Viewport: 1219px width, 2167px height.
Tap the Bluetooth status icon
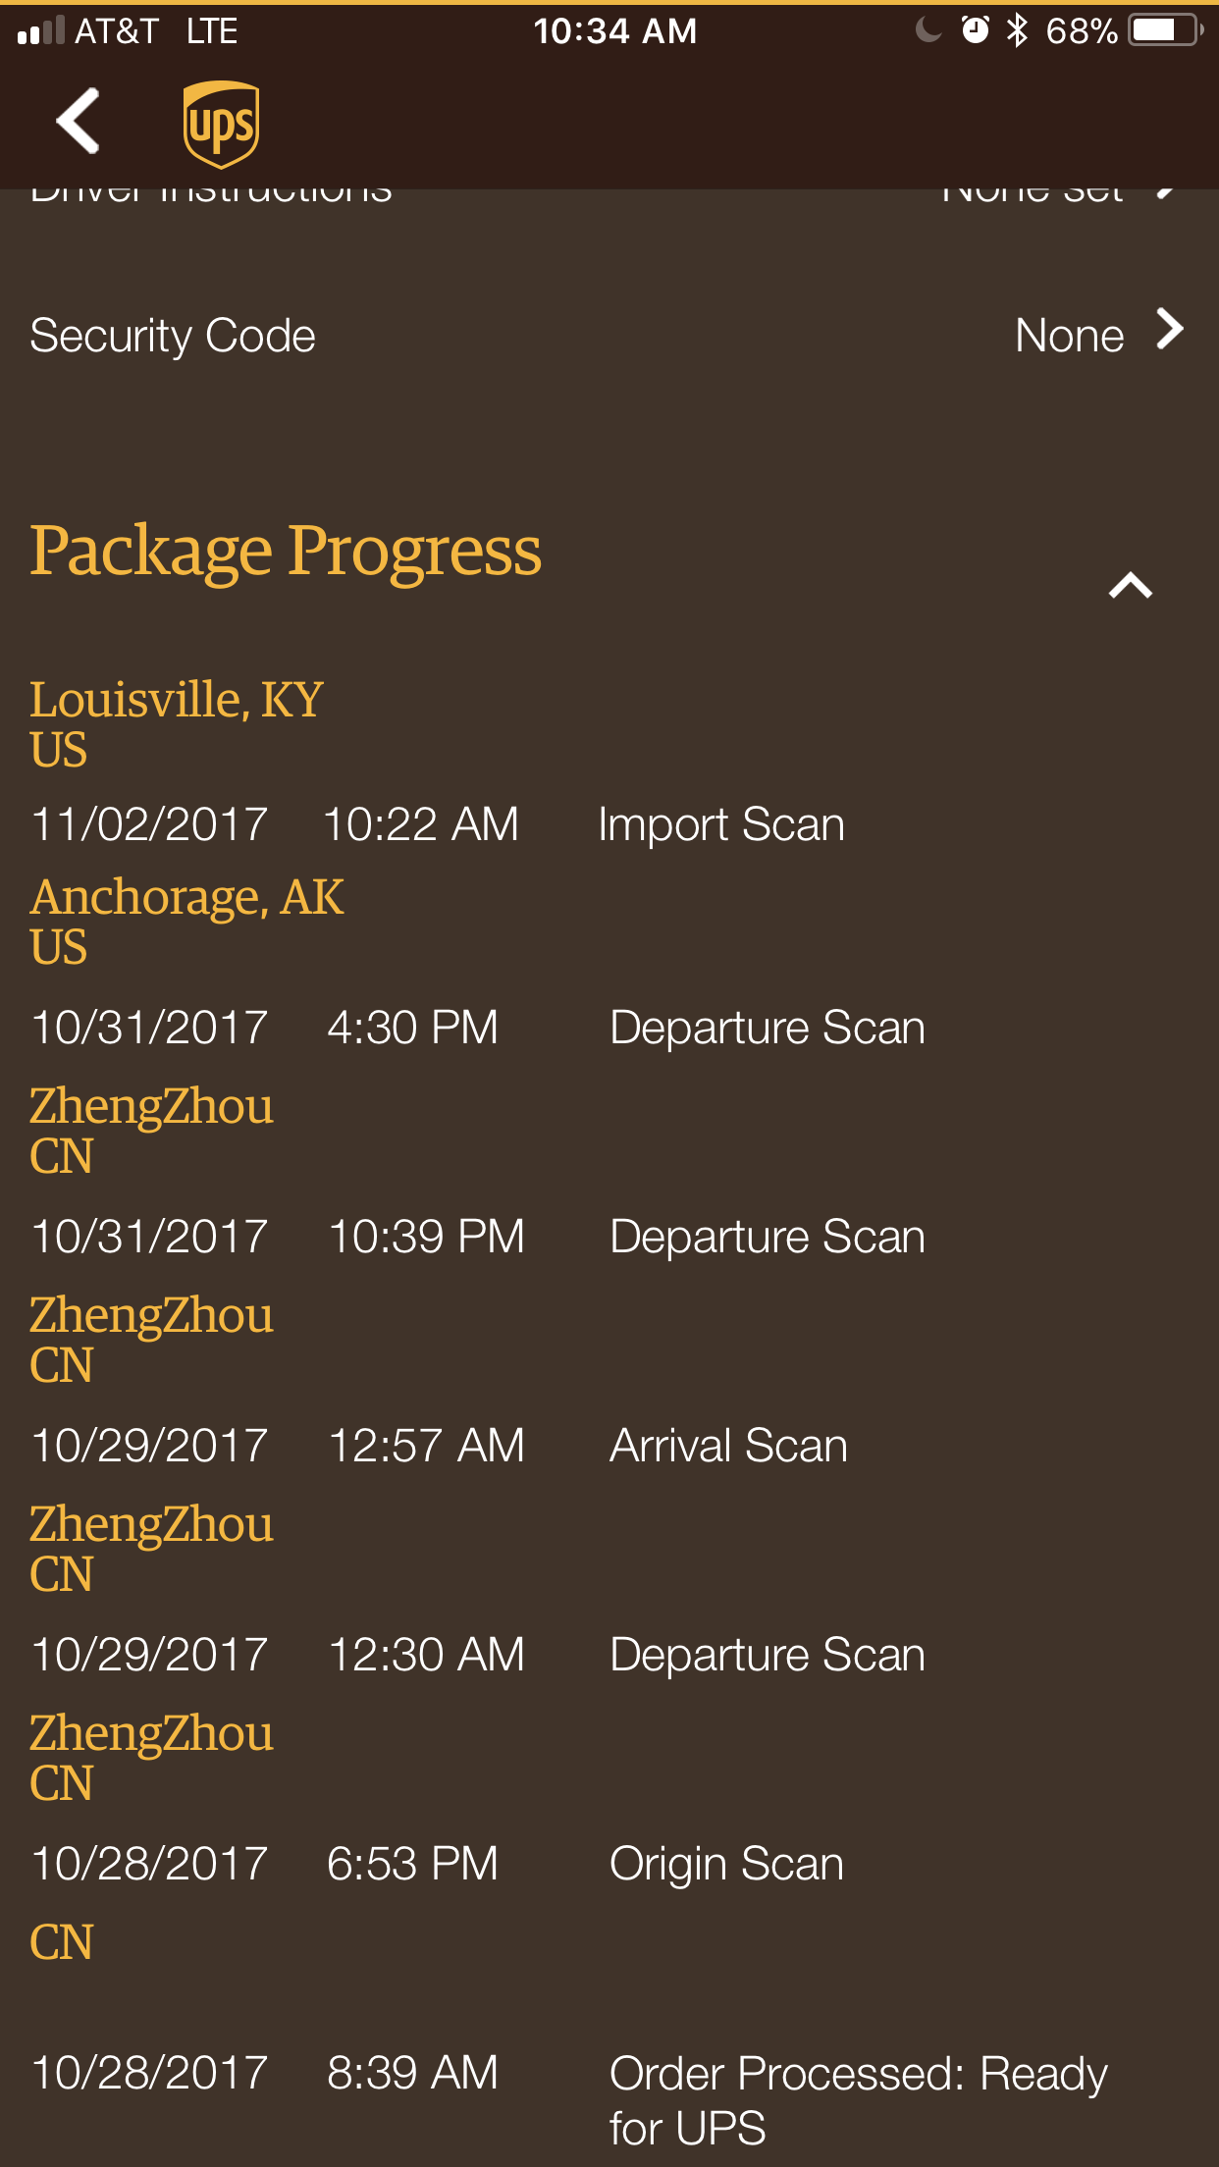click(1018, 30)
